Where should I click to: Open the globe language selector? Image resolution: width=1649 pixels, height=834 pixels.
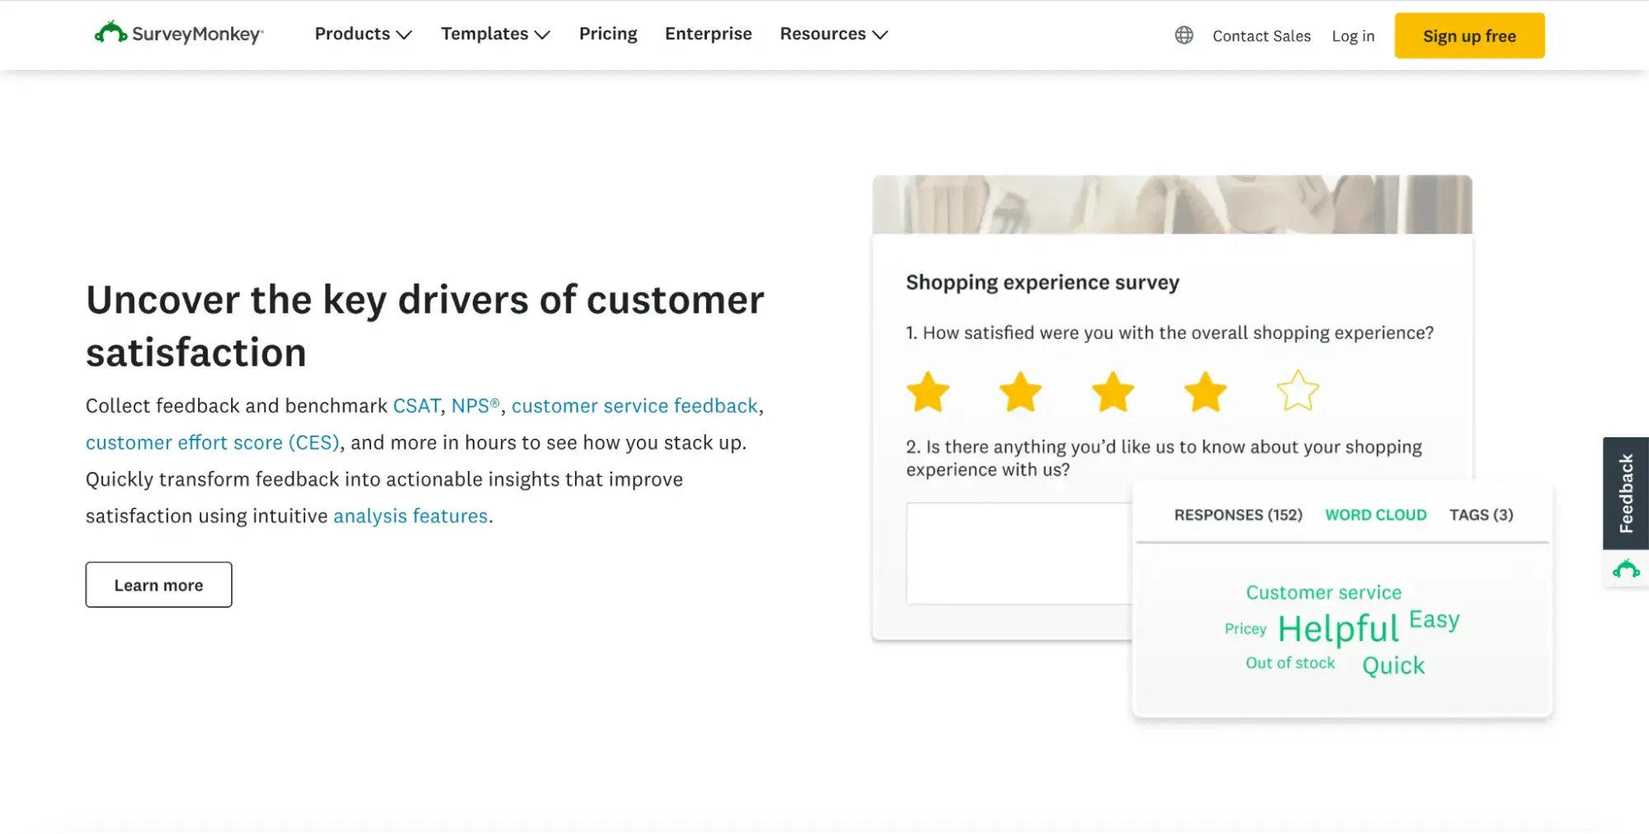(x=1185, y=35)
